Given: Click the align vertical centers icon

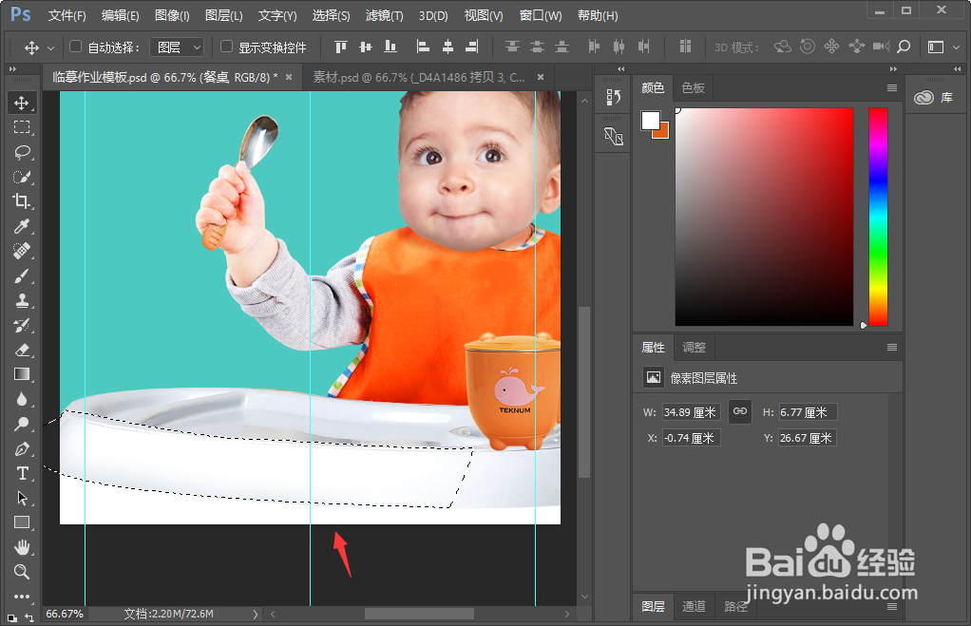Looking at the screenshot, I should 366,47.
